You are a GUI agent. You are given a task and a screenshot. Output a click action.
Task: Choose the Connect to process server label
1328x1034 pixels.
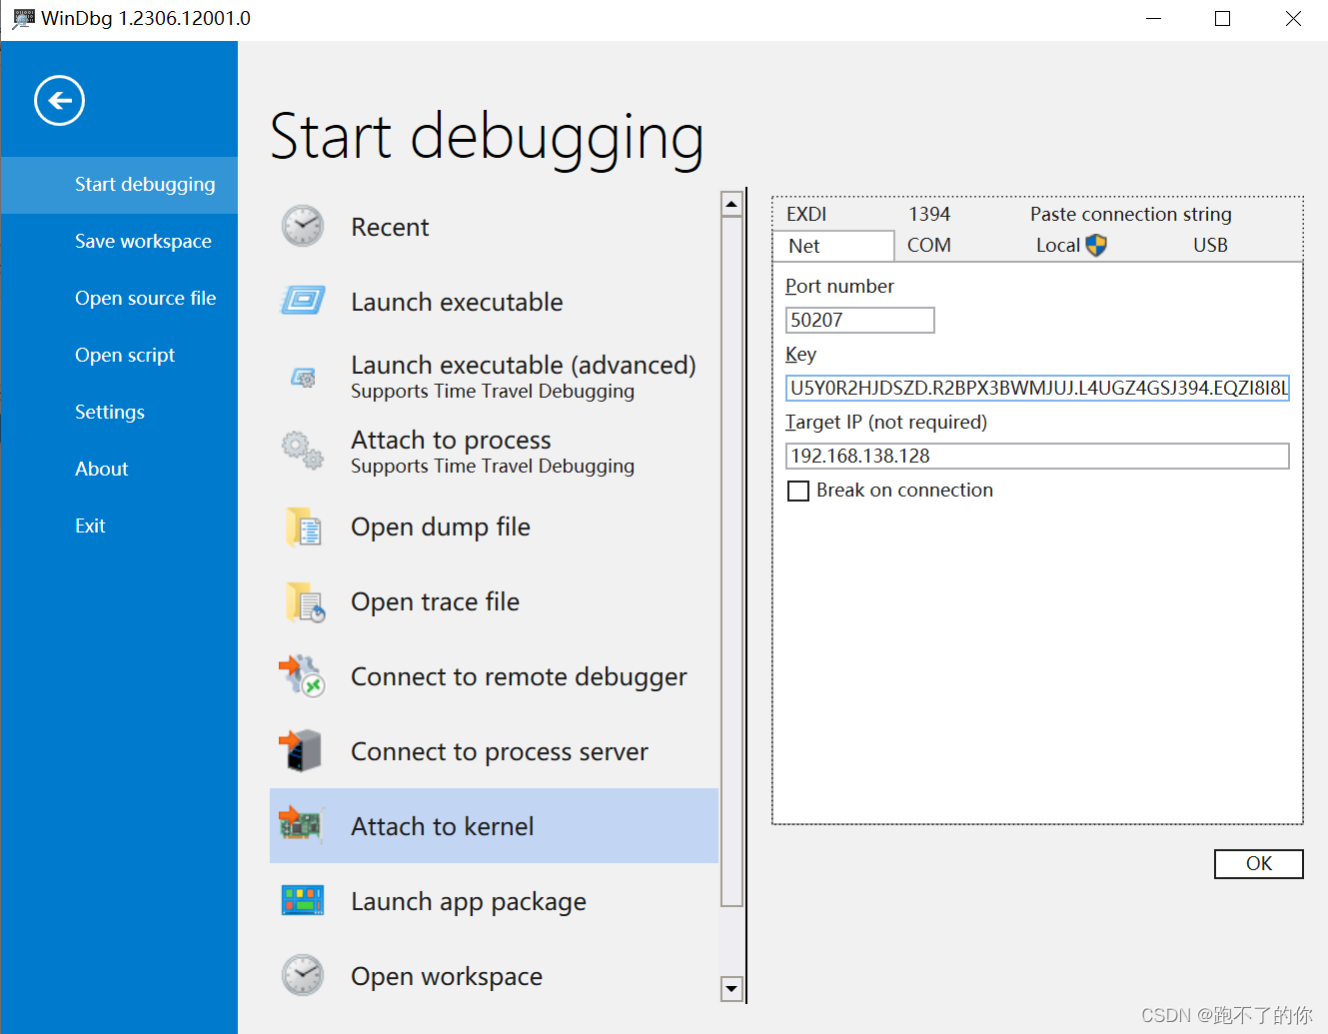point(500,751)
